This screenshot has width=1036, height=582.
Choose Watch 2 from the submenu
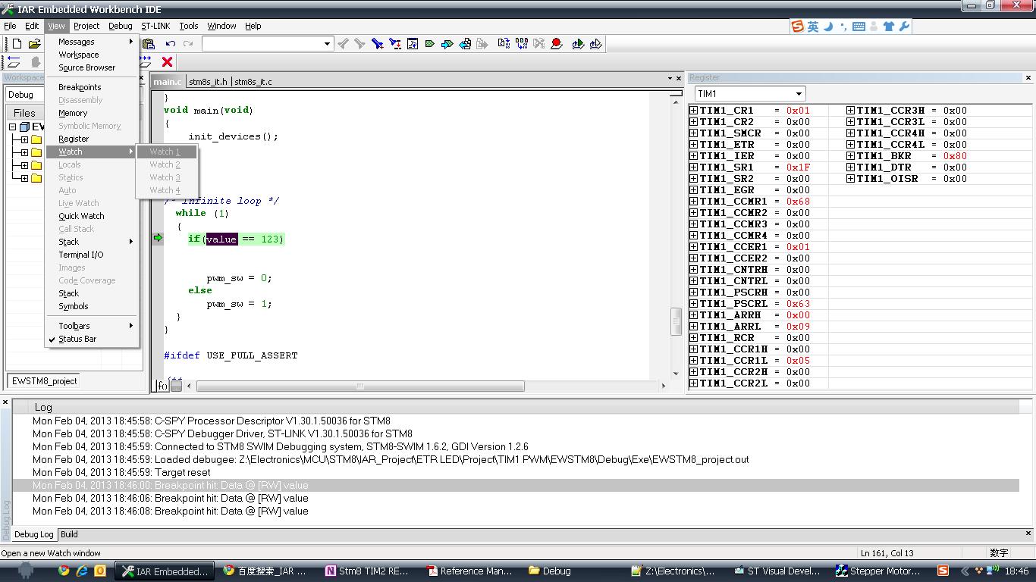pos(165,164)
